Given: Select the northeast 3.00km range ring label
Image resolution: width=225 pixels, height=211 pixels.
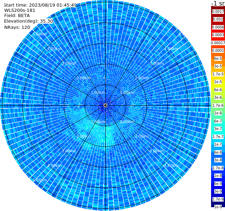Looking at the screenshot, I should [156, 63].
